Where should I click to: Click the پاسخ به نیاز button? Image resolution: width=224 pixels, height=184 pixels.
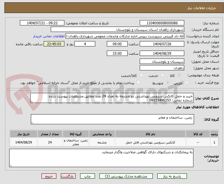pyautogui.click(x=172, y=176)
